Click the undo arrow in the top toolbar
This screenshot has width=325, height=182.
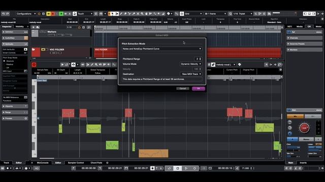tap(4, 14)
